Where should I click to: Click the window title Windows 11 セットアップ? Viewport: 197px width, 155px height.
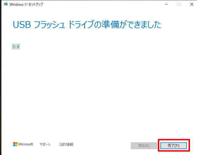(26, 5)
